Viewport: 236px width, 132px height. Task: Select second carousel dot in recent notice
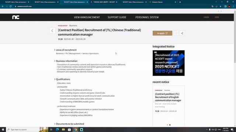tap(170, 125)
